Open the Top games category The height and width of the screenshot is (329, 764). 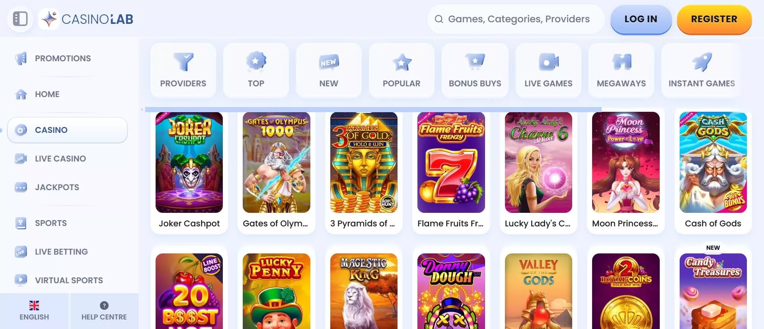(x=256, y=70)
